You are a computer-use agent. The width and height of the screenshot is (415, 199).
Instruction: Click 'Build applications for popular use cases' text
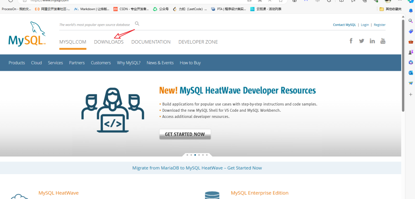(x=239, y=104)
